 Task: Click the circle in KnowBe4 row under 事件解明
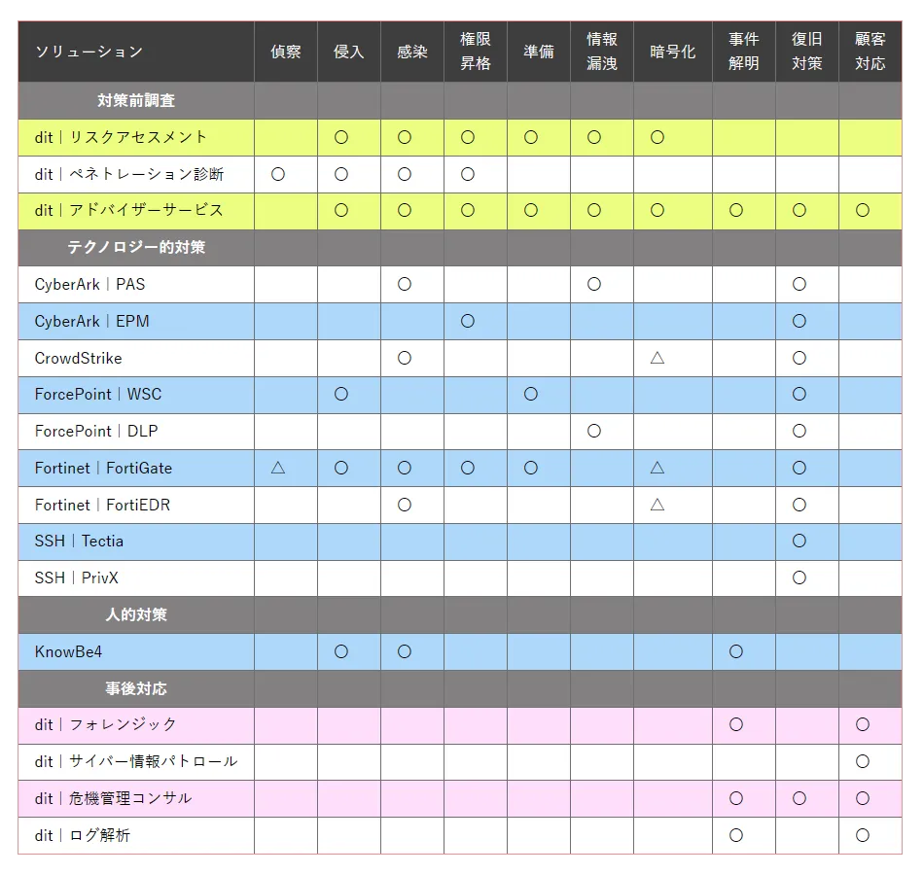pyautogui.click(x=736, y=651)
